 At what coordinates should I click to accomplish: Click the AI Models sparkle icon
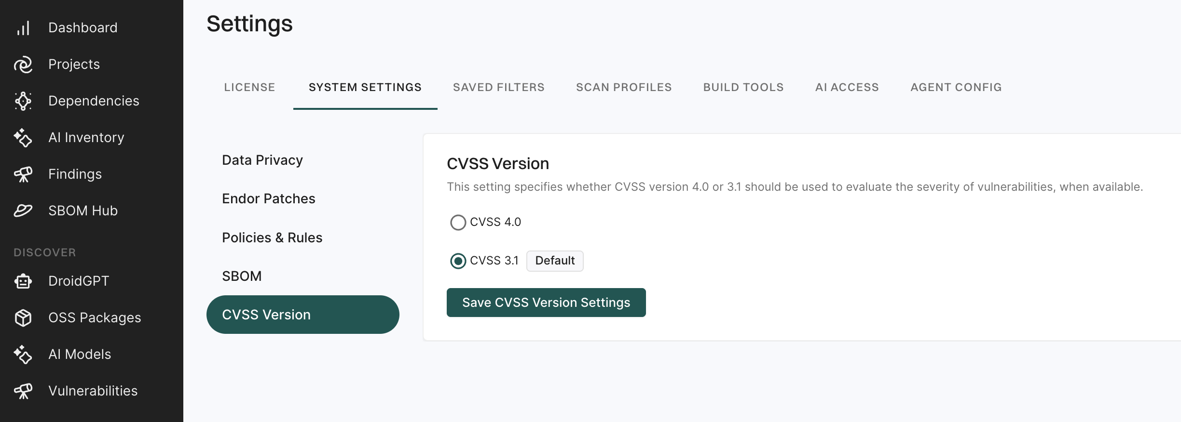click(23, 355)
